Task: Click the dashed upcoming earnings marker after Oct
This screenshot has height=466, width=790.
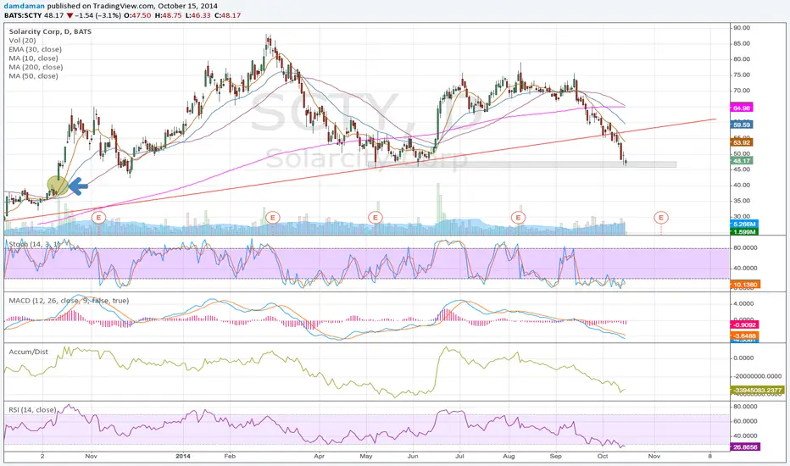Action: [x=661, y=218]
